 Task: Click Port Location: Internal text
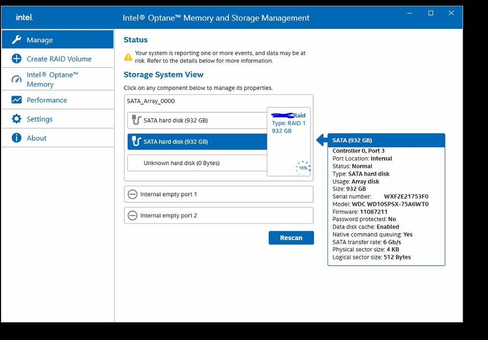362,158
